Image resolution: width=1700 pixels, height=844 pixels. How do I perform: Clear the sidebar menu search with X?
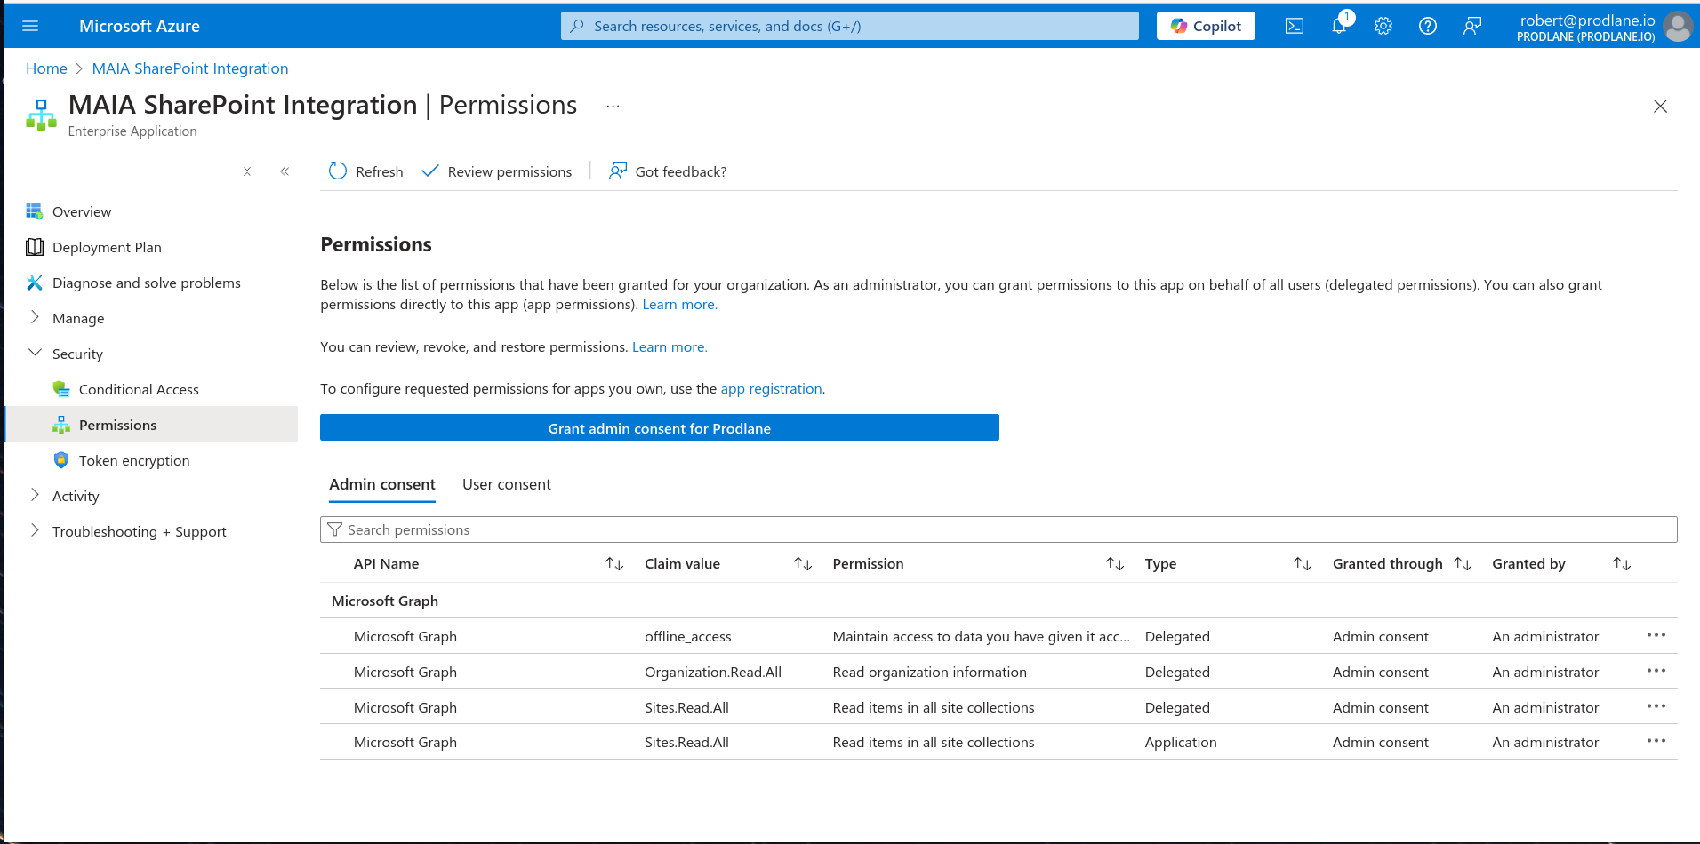point(247,171)
